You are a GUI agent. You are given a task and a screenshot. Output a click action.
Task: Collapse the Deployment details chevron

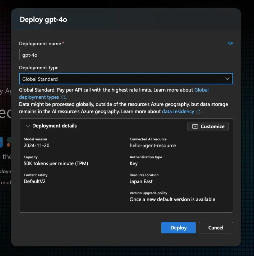tap(28, 126)
